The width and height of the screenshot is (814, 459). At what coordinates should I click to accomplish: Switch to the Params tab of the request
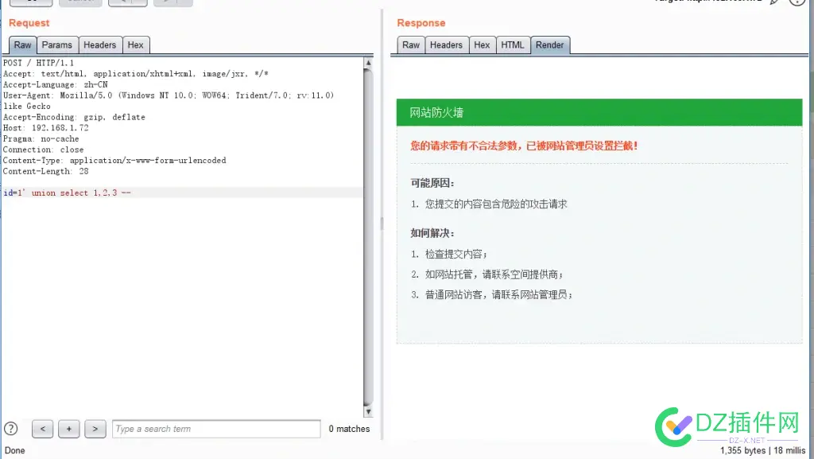coord(56,45)
